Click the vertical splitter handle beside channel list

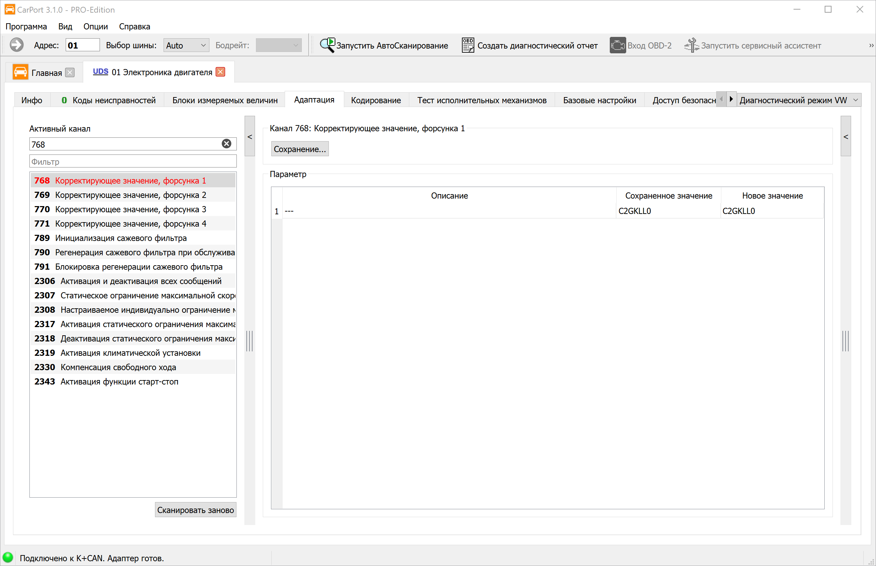click(250, 341)
